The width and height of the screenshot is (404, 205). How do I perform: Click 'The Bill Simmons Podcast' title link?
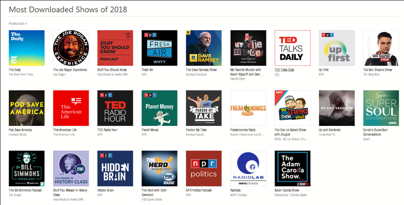click(25, 191)
